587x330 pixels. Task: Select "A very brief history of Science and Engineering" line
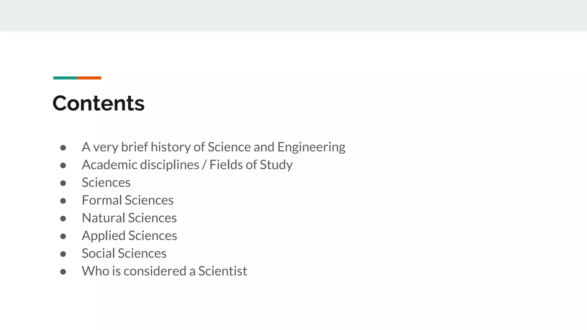pos(213,147)
